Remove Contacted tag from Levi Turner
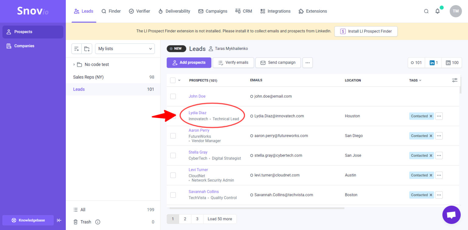468x230 pixels. point(431,175)
